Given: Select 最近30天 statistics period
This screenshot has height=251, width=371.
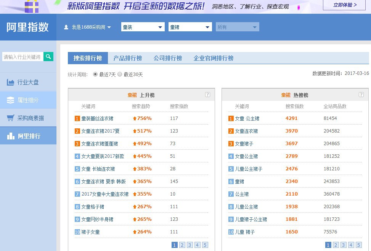Looking at the screenshot, I should pyautogui.click(x=120, y=74).
